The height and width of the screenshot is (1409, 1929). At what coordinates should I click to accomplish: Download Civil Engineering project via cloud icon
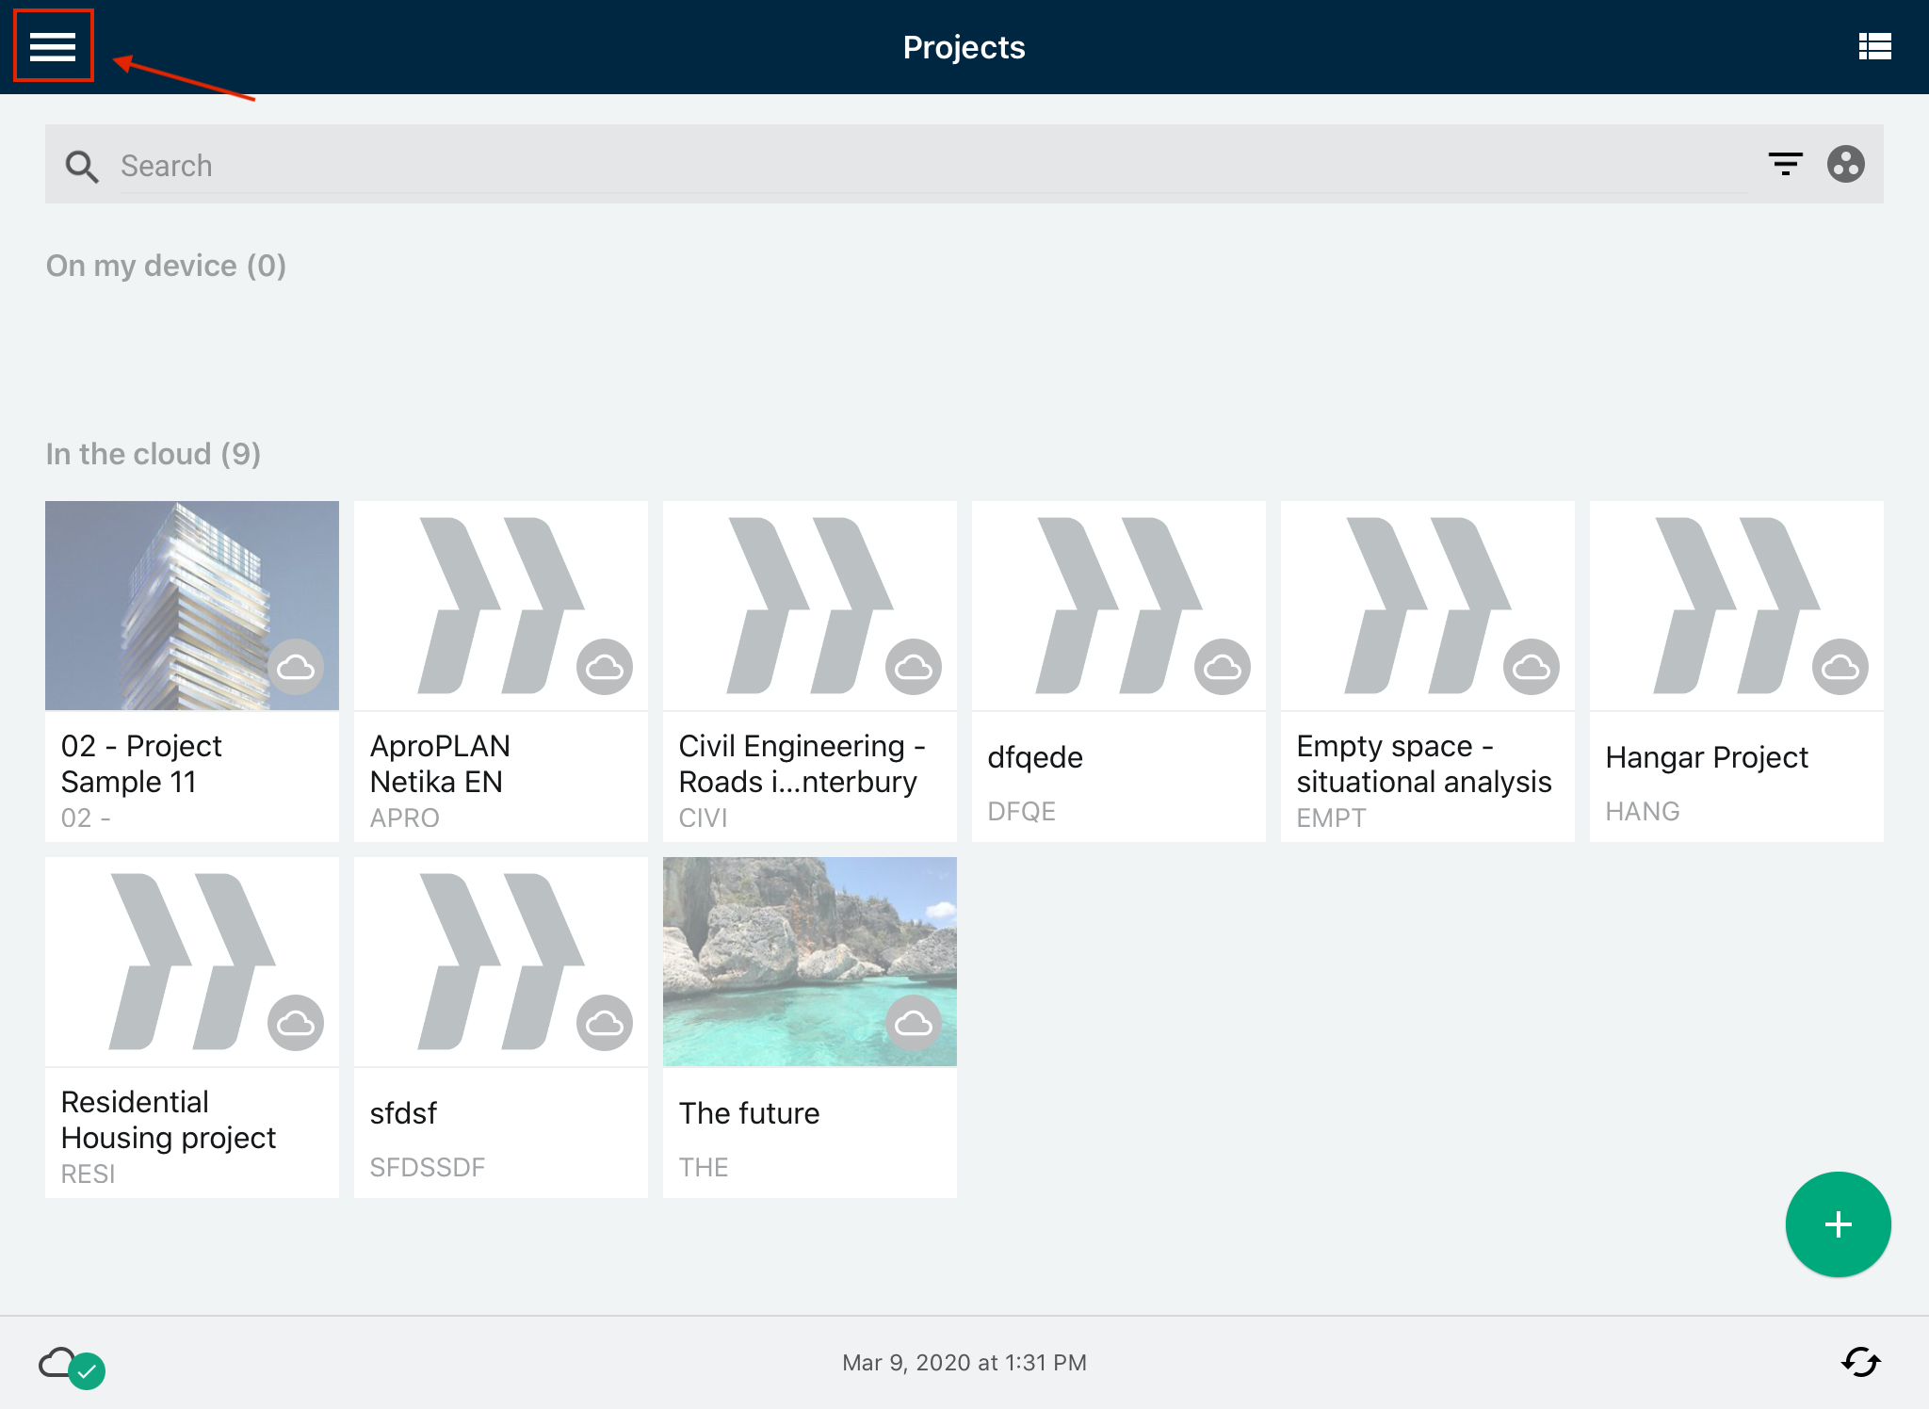(914, 667)
